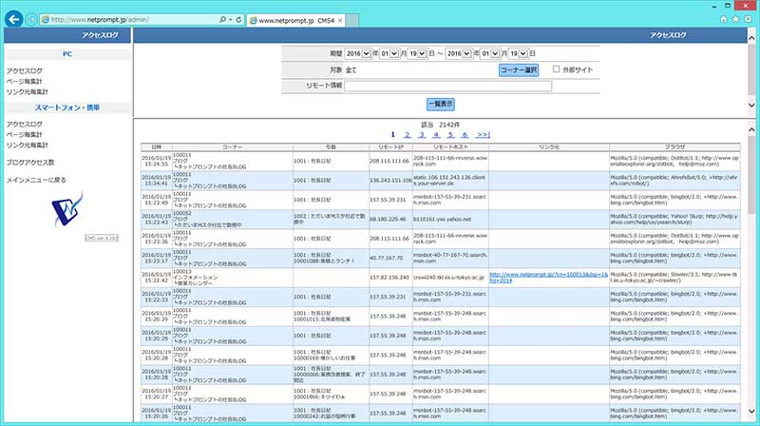Viewport: 760px width, 426px height.
Task: Click the ブラウザ column header
Action: 674,146
